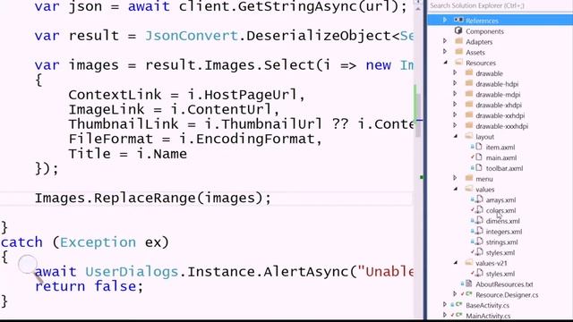Screen dimensions: 573x322
Task: Open item.axml file
Action: point(500,148)
